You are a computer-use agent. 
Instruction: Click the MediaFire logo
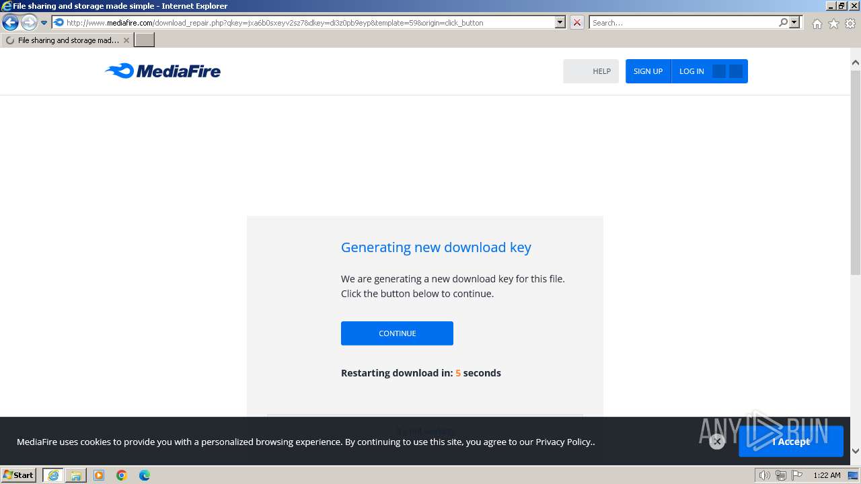point(163,71)
